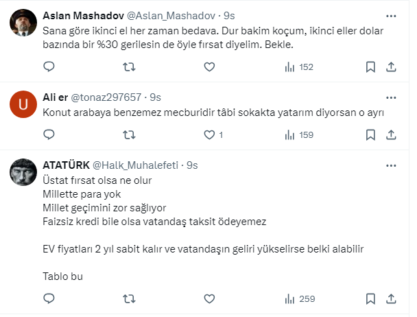Reply to Ali er's tweet

(49, 135)
